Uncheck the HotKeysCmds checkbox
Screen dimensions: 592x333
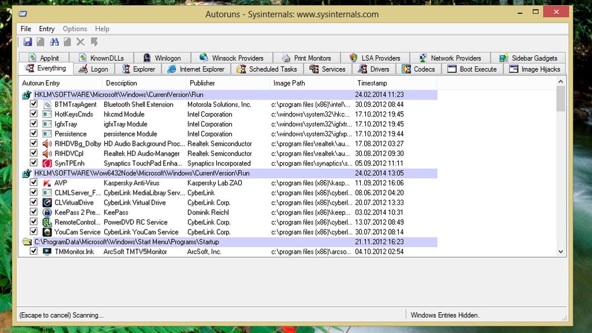coord(34,114)
